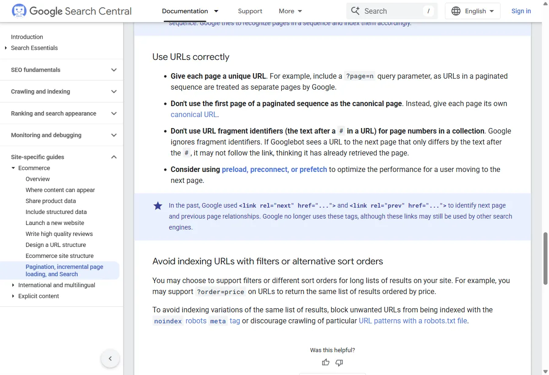Expand the Explicit content tree node
Screen dimensions: 549x375
point(13,296)
